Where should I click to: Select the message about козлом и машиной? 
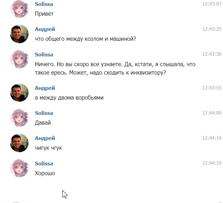86,39
